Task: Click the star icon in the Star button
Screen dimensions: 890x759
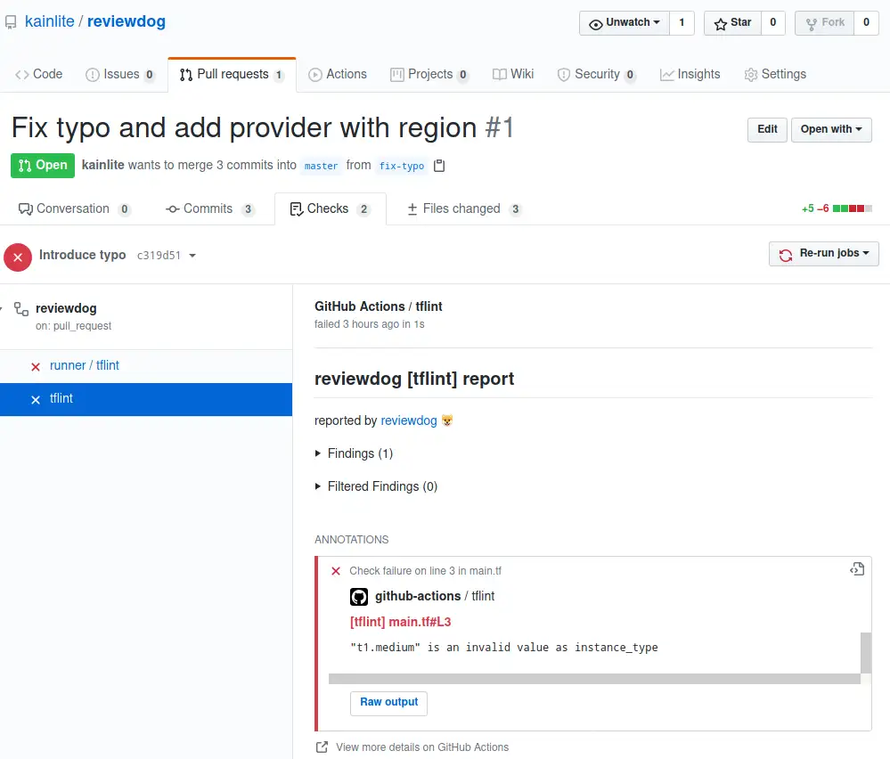Action: pyautogui.click(x=721, y=24)
